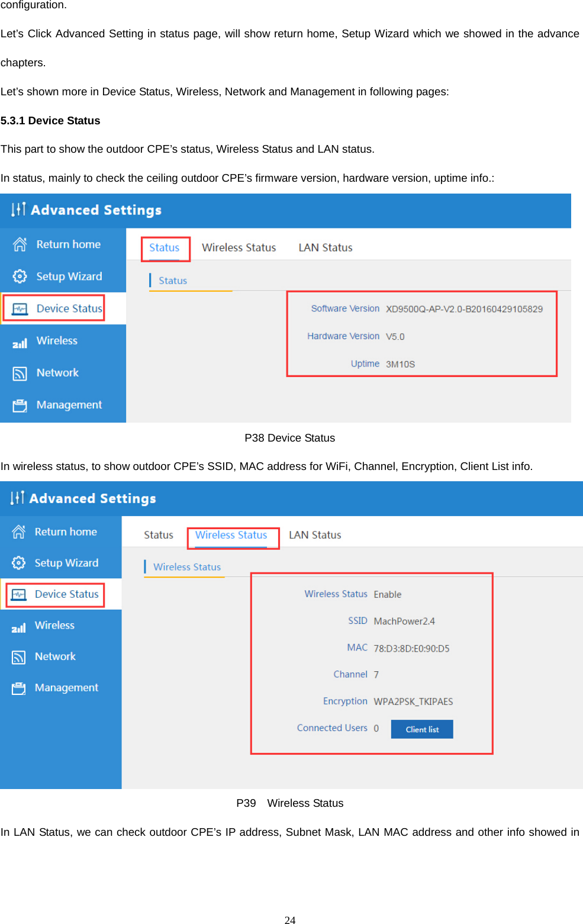
Task: Click the Client list button
Action: click(421, 729)
